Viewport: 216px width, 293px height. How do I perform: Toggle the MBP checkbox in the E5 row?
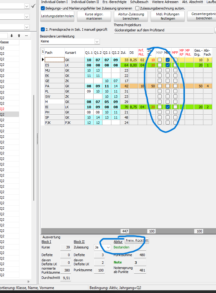[168, 65]
